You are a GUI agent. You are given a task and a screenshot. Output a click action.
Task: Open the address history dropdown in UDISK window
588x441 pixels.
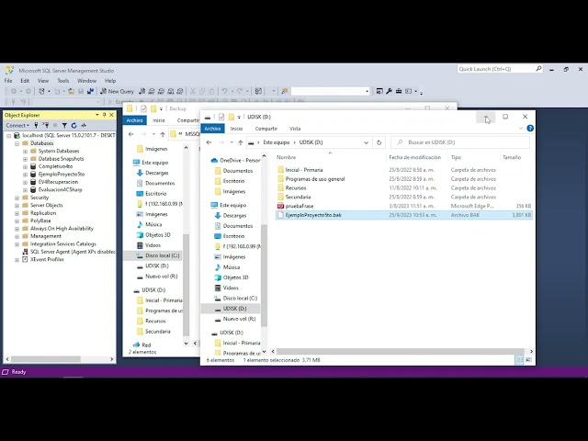click(366, 142)
